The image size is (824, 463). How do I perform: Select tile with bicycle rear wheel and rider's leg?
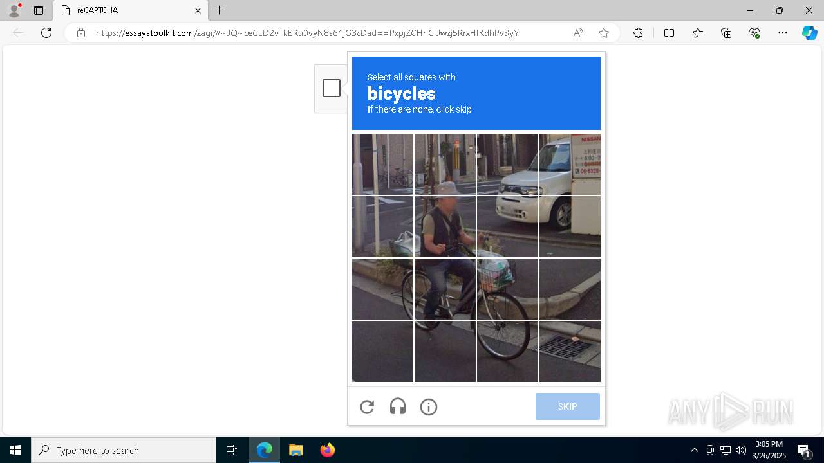pyautogui.click(x=445, y=289)
